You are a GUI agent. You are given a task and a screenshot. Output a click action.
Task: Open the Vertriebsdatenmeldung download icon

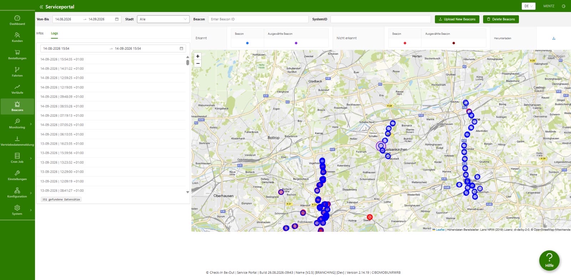17,139
